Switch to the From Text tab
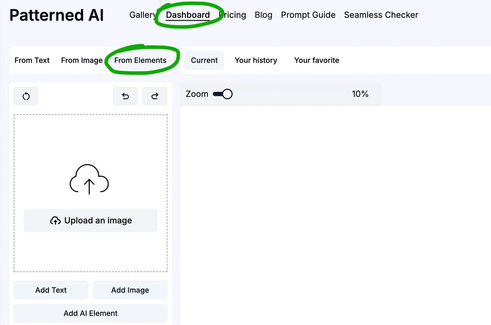491x325 pixels. coord(32,60)
